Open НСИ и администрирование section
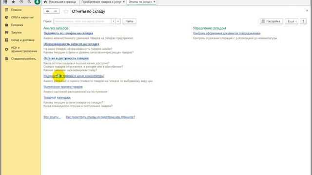Viewport: 312px width, 175px height. click(x=24, y=49)
